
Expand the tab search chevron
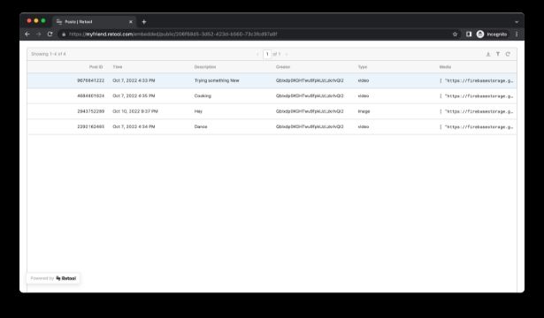click(x=517, y=22)
